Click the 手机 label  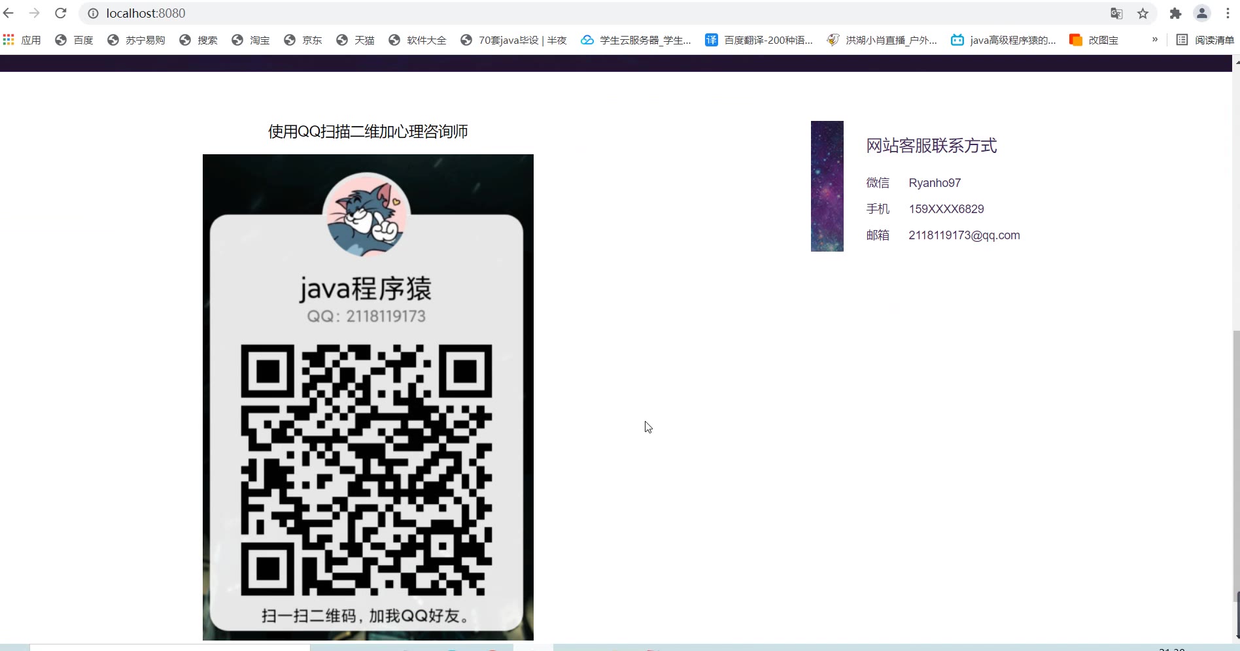[x=878, y=209]
